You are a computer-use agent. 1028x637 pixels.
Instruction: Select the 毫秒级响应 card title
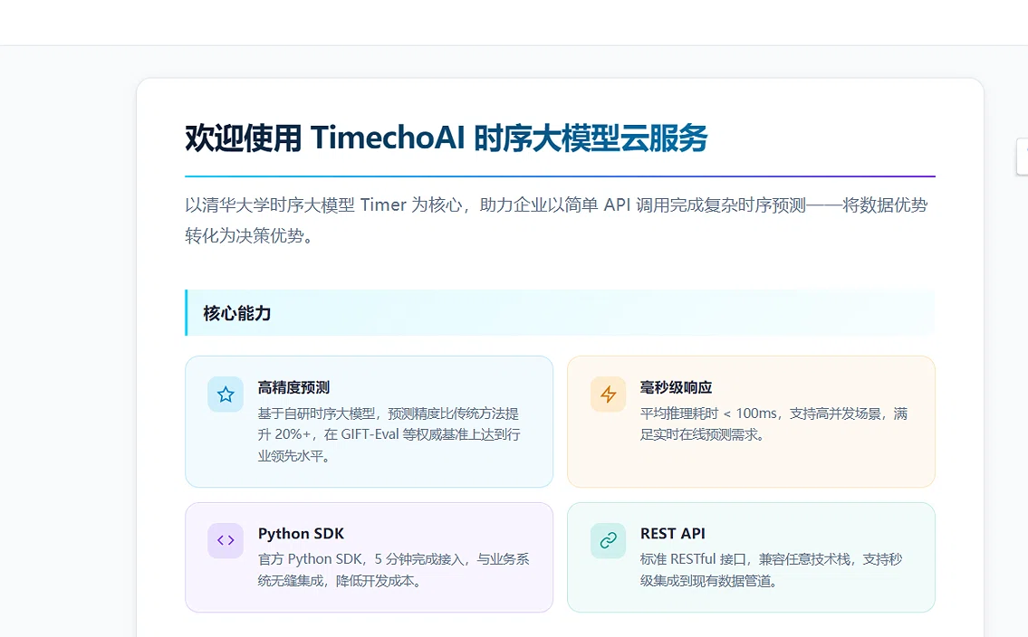(676, 387)
